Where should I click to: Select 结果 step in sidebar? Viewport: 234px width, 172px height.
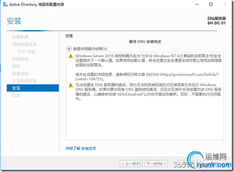[x=16, y=95]
